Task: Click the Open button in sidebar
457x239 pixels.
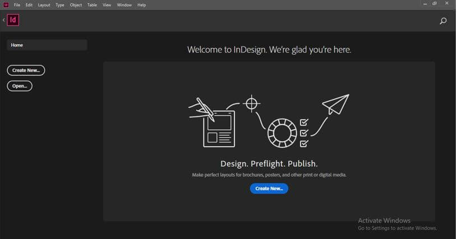Action: (20, 86)
